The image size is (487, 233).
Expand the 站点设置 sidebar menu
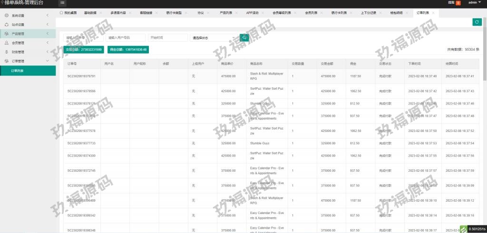click(x=28, y=25)
